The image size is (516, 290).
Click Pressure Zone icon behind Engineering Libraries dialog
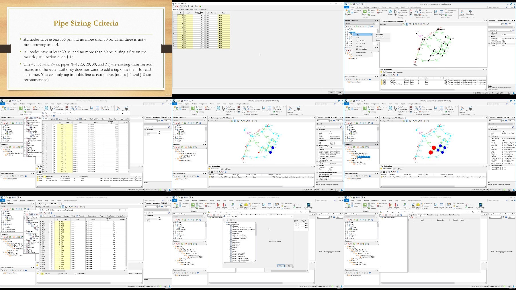(x=255, y=204)
